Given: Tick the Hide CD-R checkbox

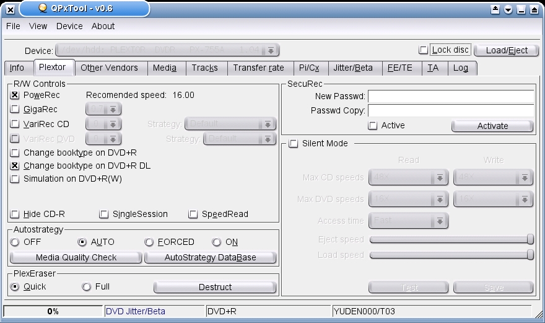Looking at the screenshot, I should (x=15, y=214).
